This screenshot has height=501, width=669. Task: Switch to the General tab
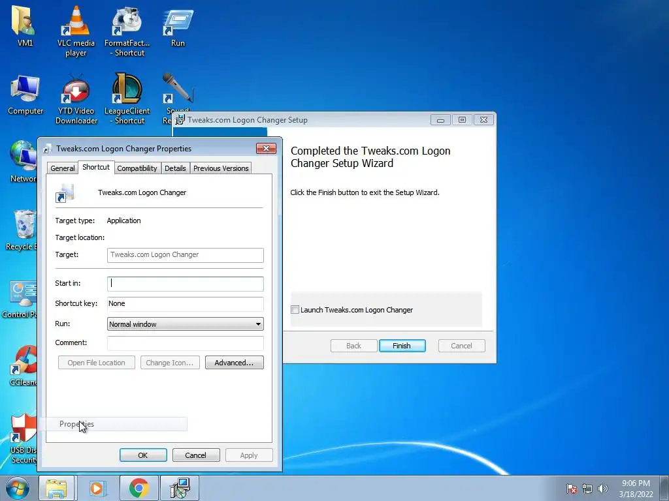coord(62,168)
